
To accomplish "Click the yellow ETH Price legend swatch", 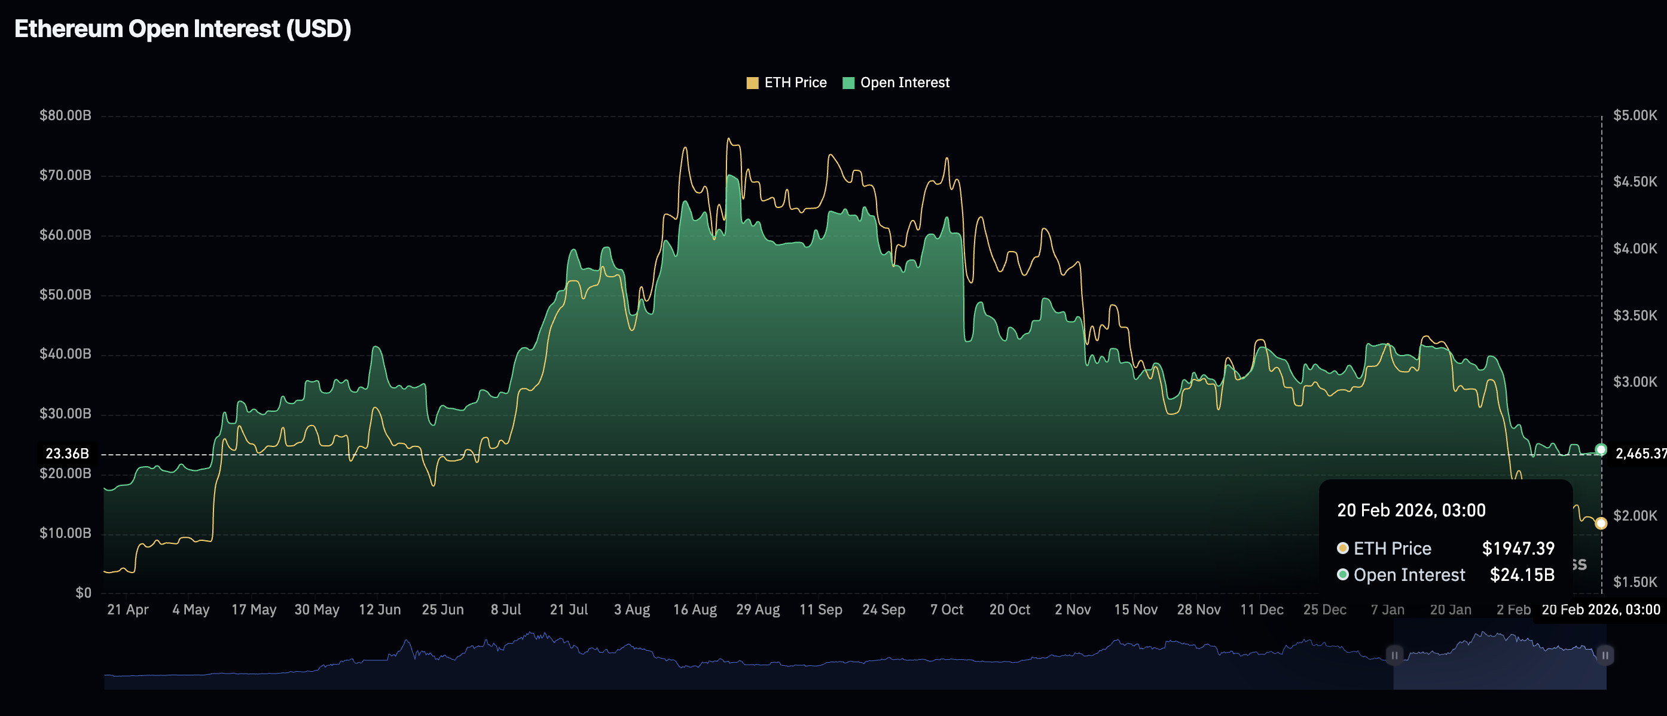I will coord(752,83).
